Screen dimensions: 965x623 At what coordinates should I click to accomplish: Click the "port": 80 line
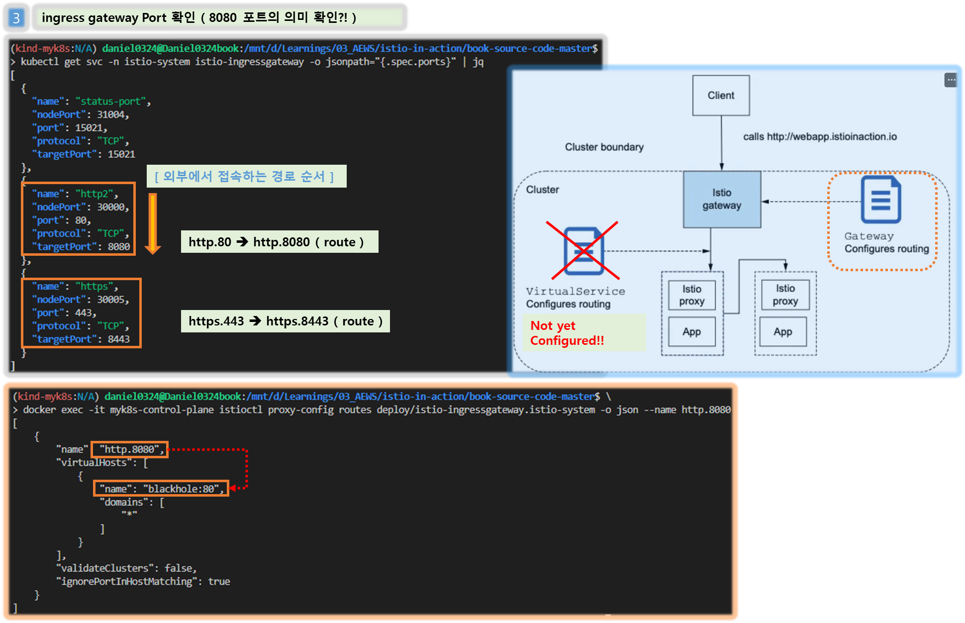click(62, 220)
